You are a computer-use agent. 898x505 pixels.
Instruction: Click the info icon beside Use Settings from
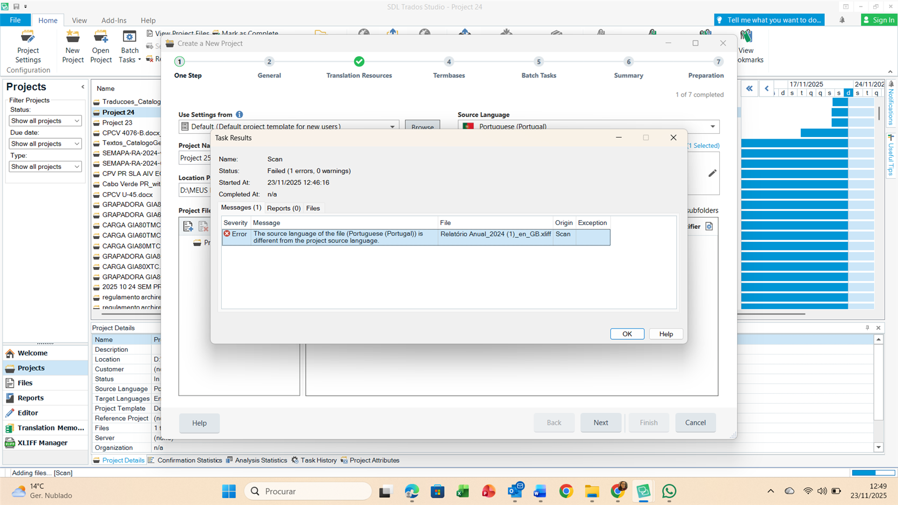tap(239, 114)
